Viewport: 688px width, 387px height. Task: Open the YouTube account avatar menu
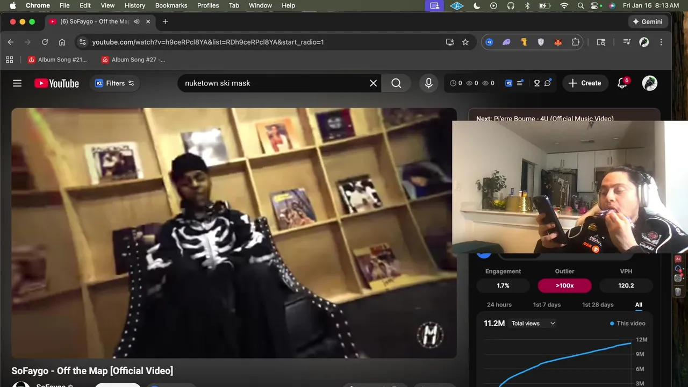[650, 83]
